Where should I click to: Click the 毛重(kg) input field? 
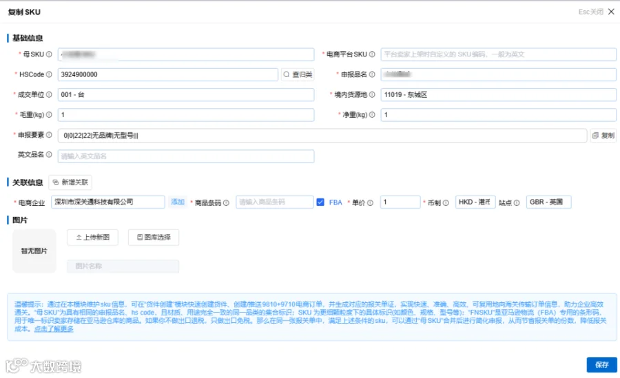click(x=186, y=115)
